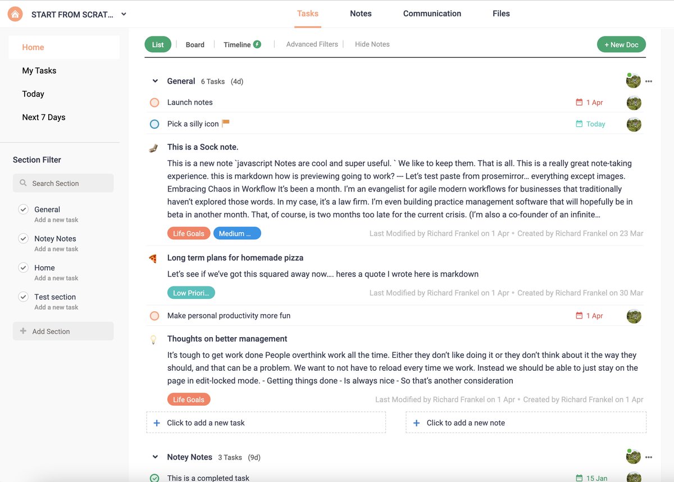Click the pizza icon beside homemade pizza note

153,258
